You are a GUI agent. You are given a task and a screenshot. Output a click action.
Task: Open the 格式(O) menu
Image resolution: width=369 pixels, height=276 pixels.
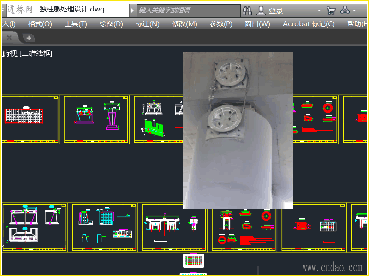click(40, 24)
